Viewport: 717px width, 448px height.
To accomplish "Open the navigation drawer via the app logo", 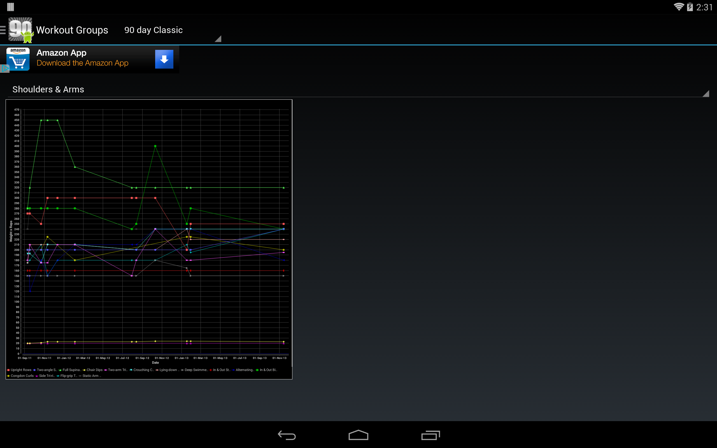I will click(20, 30).
